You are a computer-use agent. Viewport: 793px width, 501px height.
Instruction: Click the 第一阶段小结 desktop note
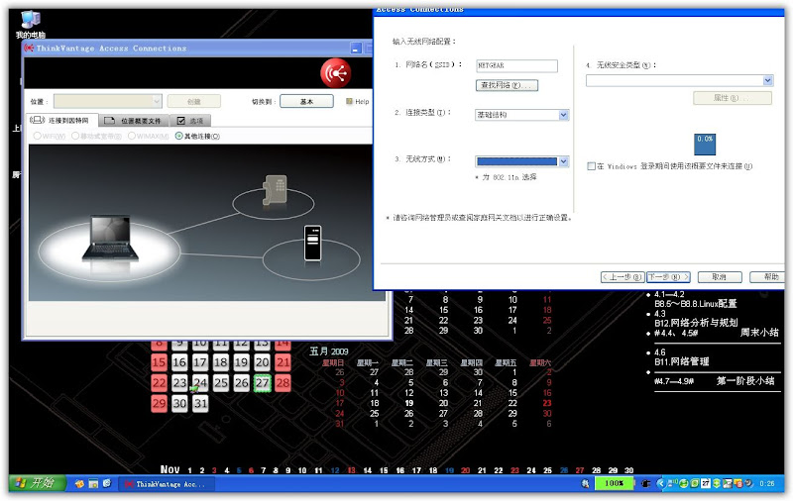(x=745, y=381)
